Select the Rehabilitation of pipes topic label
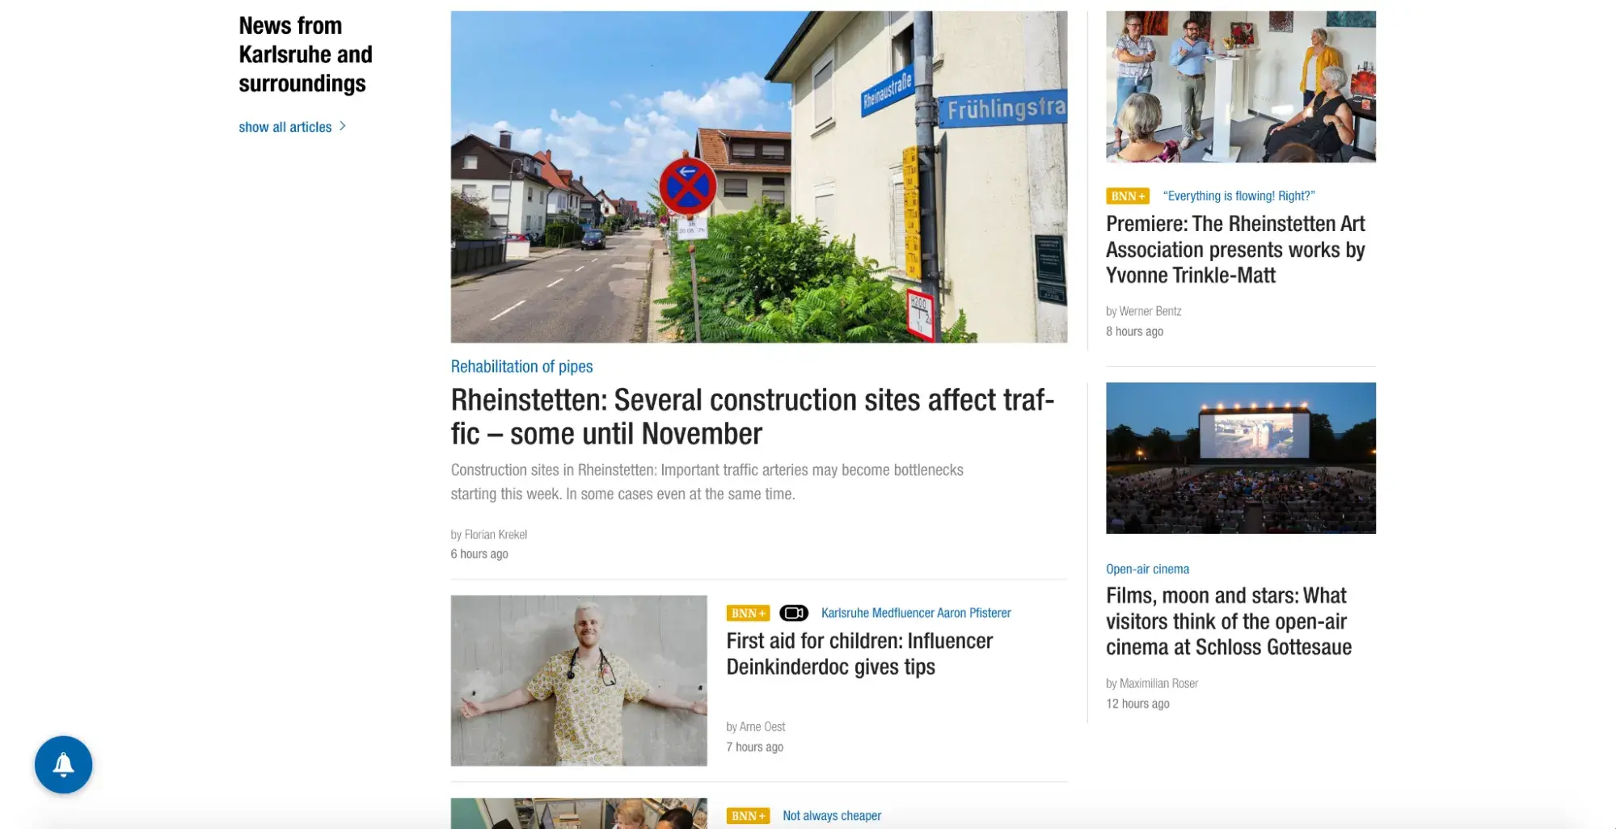Image resolution: width=1616 pixels, height=829 pixels. pyautogui.click(x=521, y=367)
